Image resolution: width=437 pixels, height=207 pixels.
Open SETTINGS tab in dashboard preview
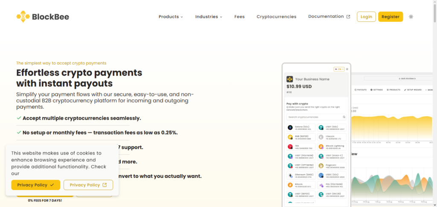tap(376, 90)
